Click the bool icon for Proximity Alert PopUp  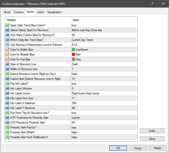pos(7,128)
